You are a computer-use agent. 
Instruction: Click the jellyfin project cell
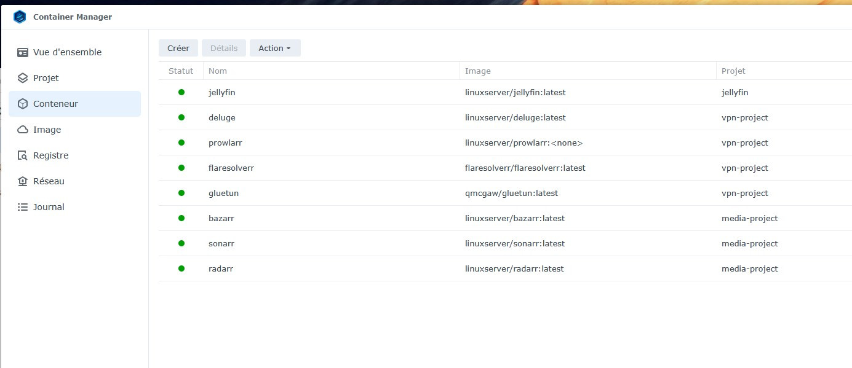tap(735, 92)
